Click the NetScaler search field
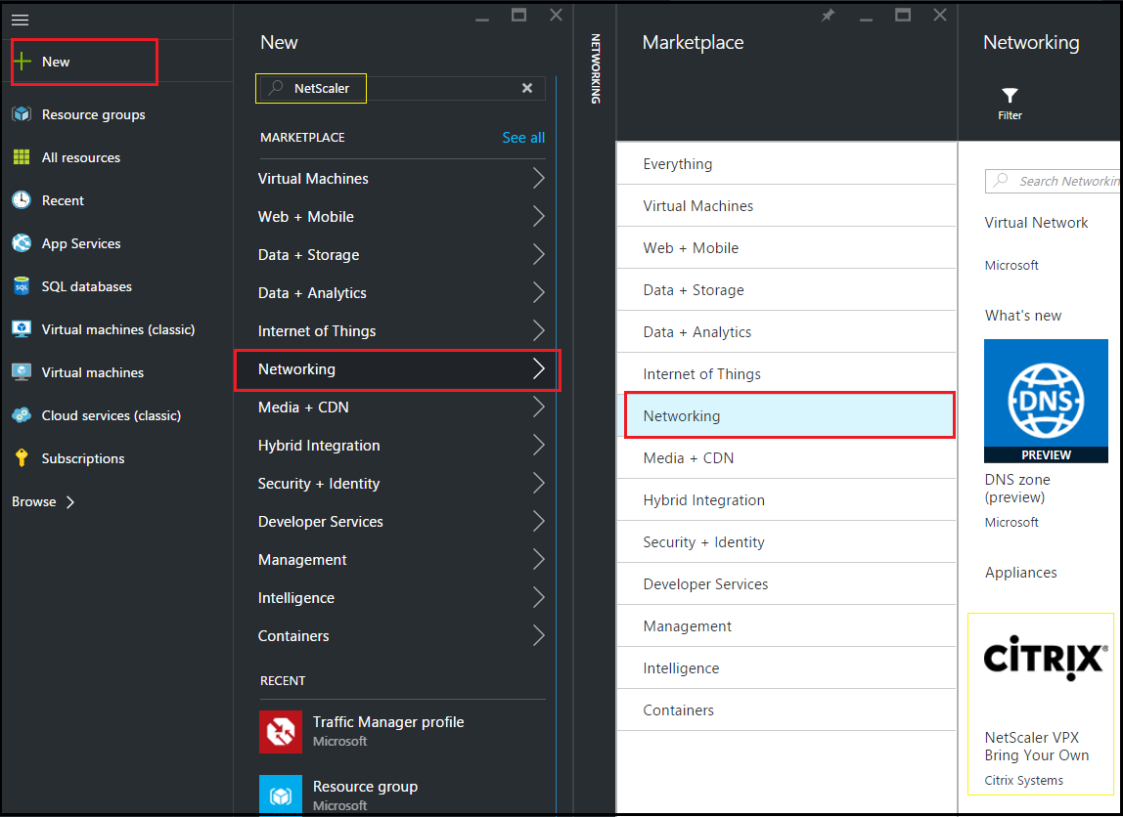 (401, 88)
